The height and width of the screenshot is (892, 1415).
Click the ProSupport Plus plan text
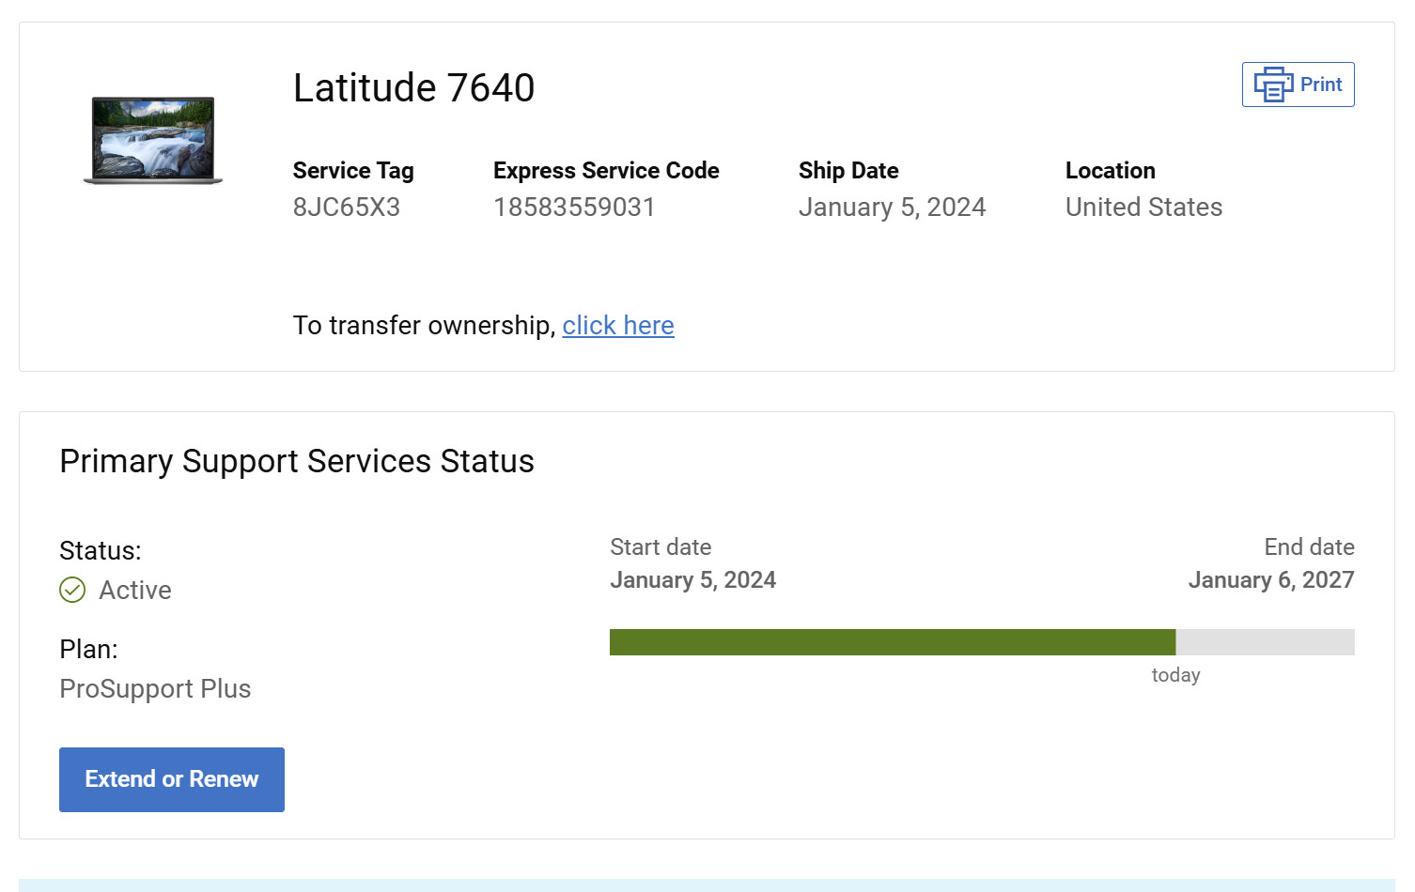coord(155,689)
